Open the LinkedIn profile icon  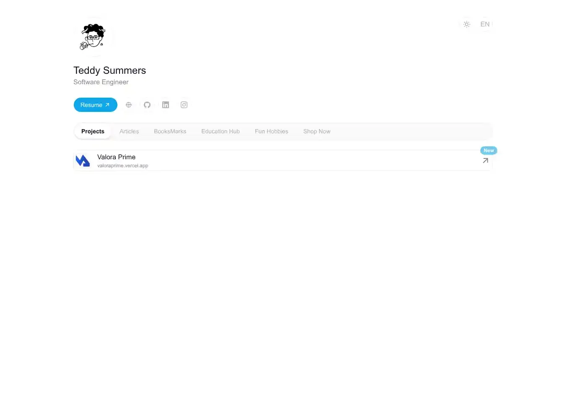[x=166, y=105]
